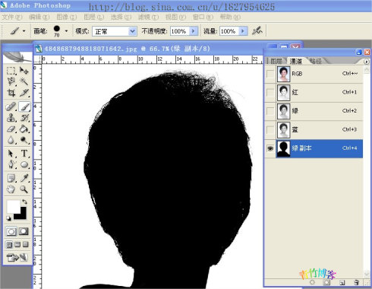Viewport: 372px width, 289px height.
Task: Open the 模式 blend mode dropdown
Action: coord(115,31)
